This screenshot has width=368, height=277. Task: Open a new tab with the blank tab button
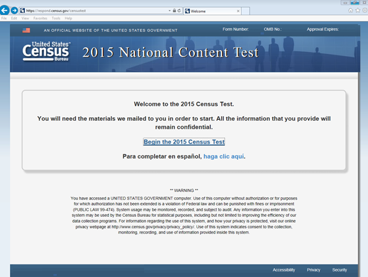245,11
